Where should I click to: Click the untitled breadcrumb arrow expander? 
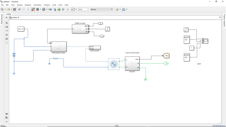pos(18,17)
